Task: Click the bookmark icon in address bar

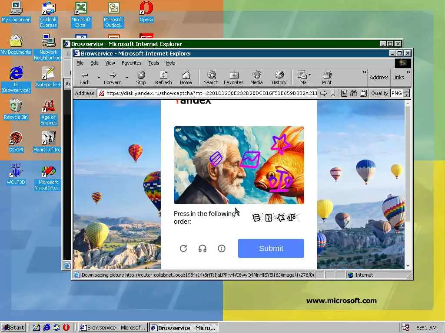Action: click(333, 93)
